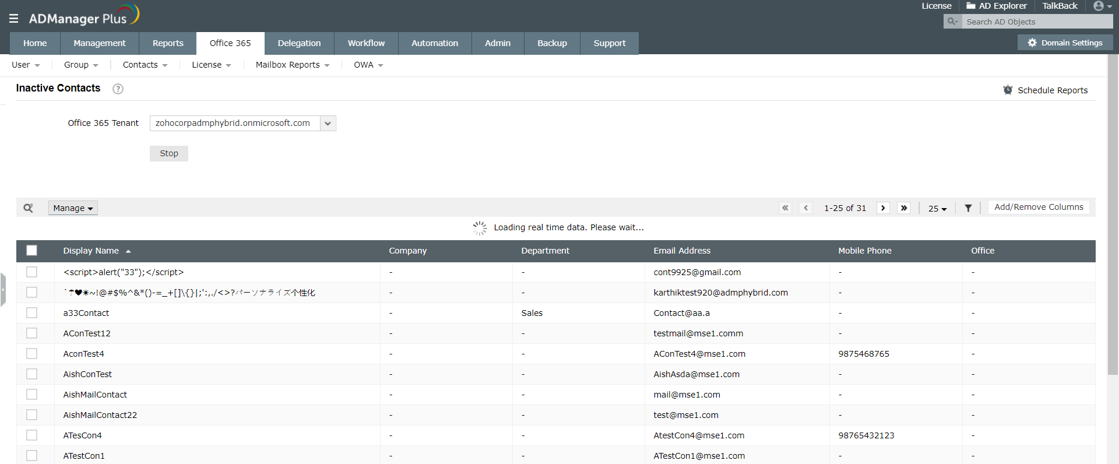Open the column filter funnel icon

(x=968, y=208)
